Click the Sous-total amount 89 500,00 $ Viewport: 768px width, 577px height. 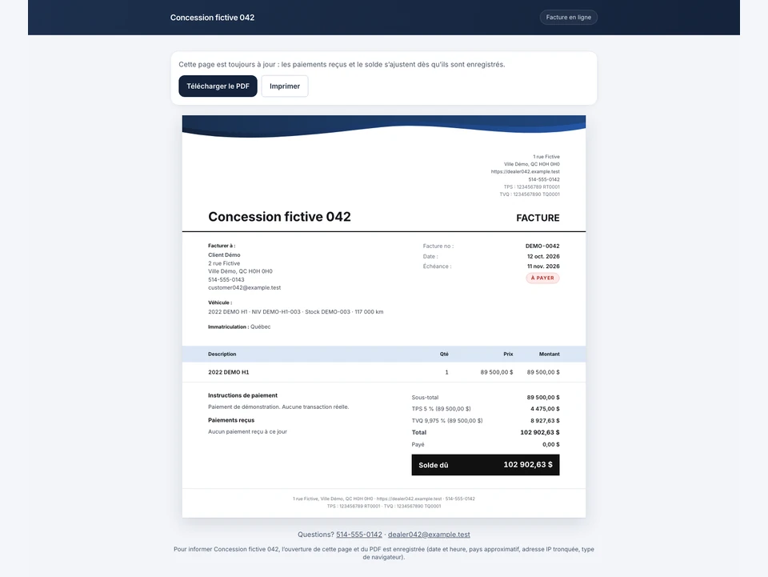543,397
